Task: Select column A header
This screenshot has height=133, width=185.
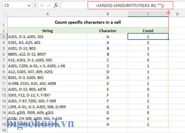Action: click(x=48, y=14)
